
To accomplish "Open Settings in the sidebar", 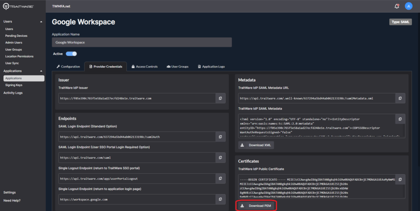I will pos(9,192).
